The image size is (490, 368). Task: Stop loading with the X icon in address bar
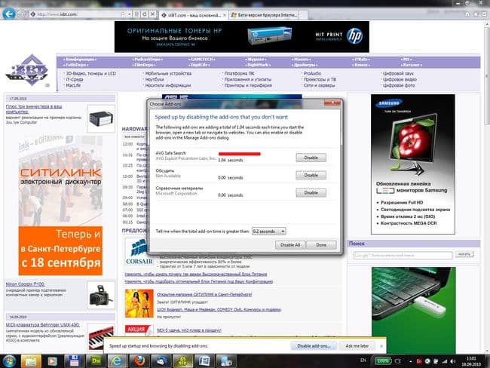(x=152, y=14)
